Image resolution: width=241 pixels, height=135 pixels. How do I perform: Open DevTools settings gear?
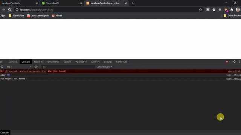point(234,61)
